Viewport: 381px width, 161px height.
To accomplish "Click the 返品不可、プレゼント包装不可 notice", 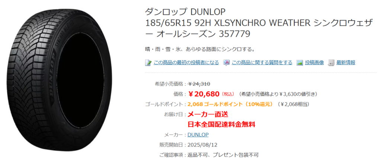I will click(x=223, y=154).
